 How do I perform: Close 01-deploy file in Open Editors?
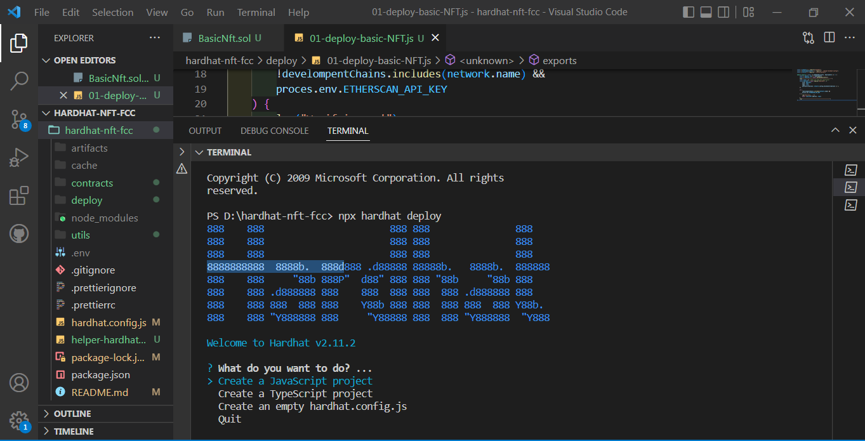[63, 95]
